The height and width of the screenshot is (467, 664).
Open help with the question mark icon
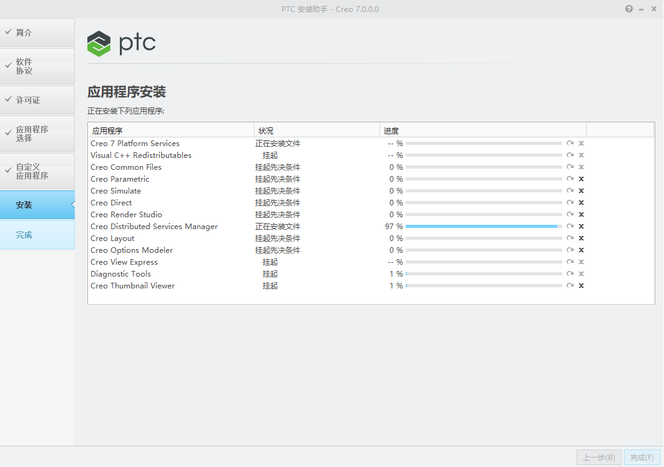point(628,9)
